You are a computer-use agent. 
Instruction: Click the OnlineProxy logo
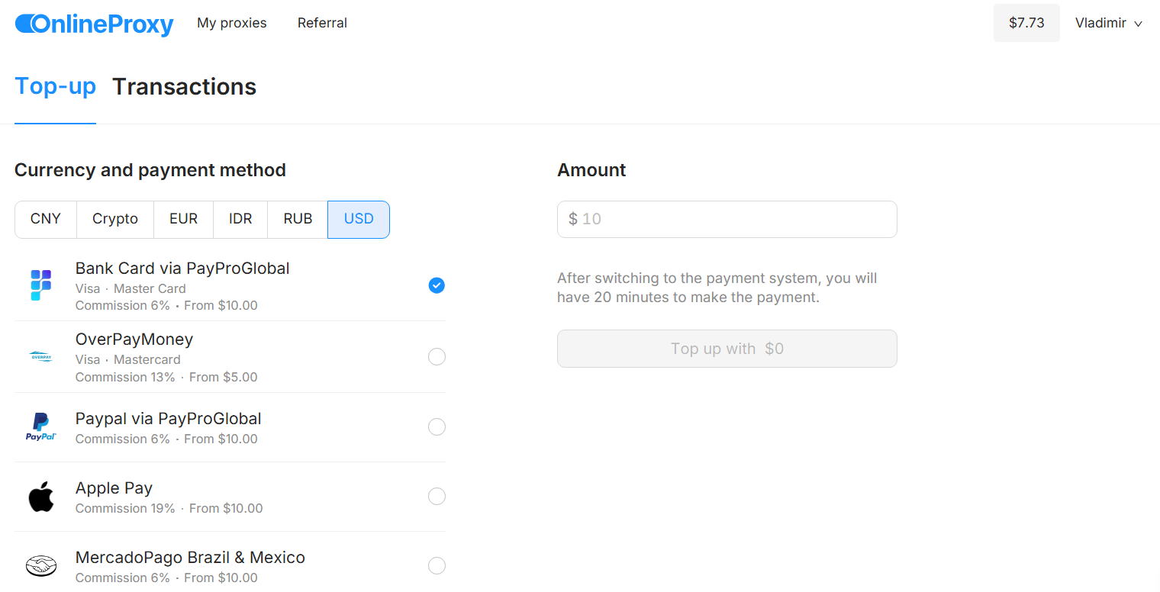[x=95, y=24]
